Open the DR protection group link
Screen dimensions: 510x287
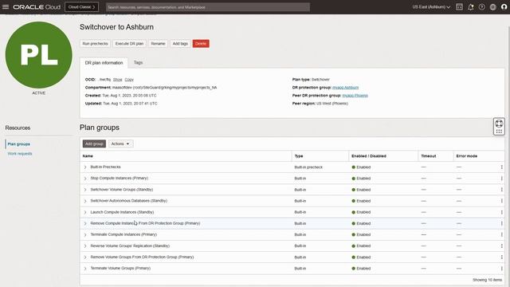(345, 88)
